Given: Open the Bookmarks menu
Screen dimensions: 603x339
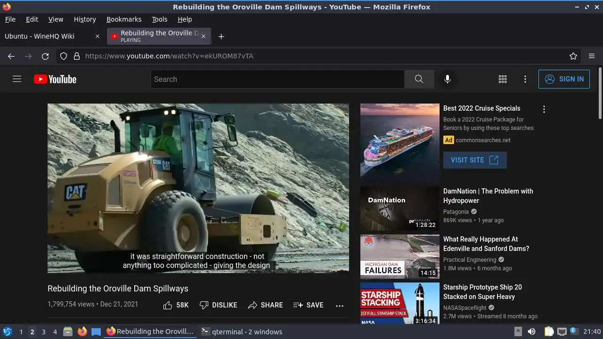Looking at the screenshot, I should pyautogui.click(x=124, y=19).
